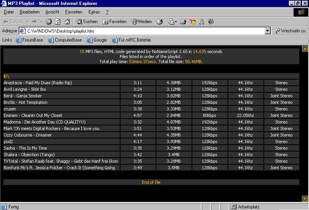Click the page icon in address bar

(23, 31)
